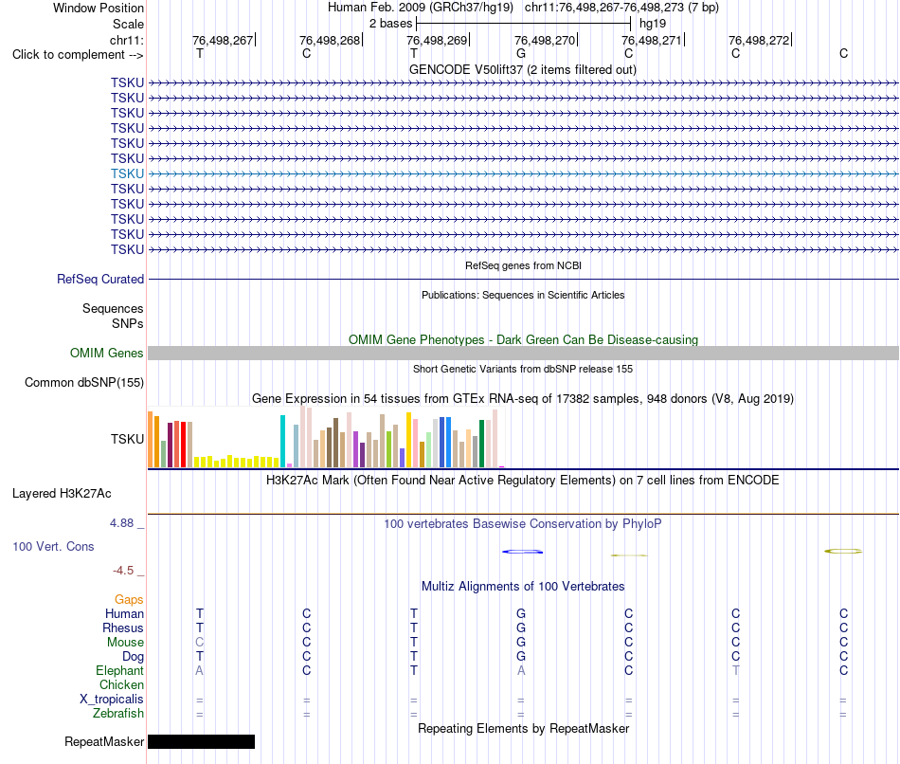
Task: Click the 'RepeatMasker' track label
Action: coord(104,742)
